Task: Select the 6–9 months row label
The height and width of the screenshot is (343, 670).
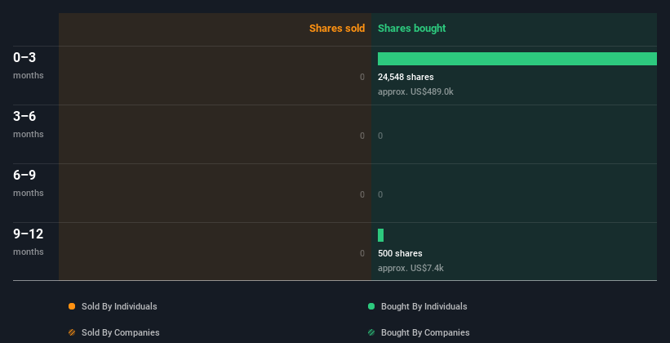Action: 29,183
